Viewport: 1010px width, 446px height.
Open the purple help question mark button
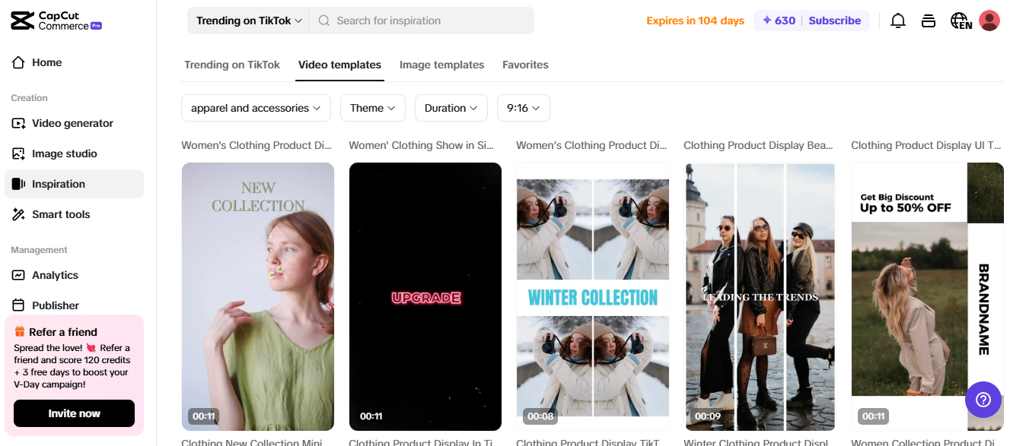pyautogui.click(x=983, y=400)
